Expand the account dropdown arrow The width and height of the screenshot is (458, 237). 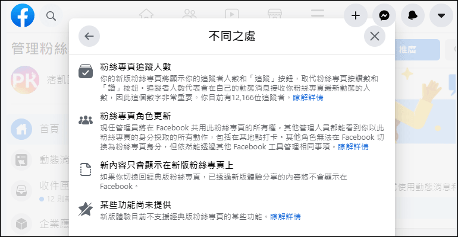pos(441,15)
